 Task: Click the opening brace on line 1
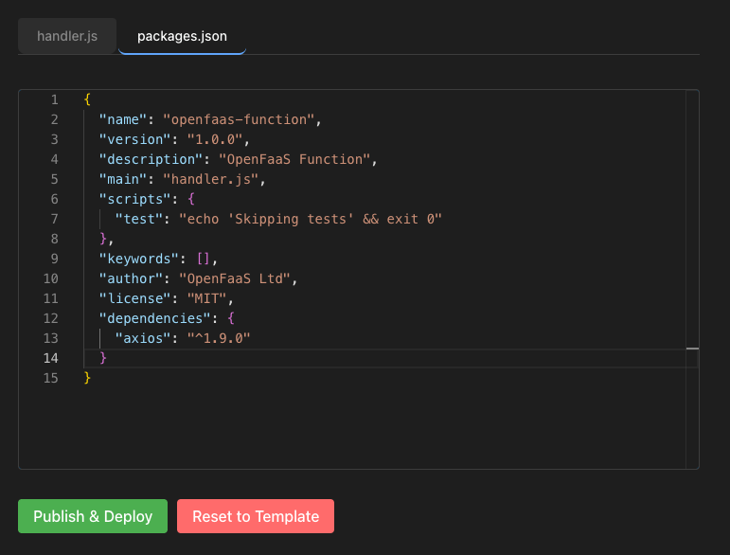[x=87, y=99]
